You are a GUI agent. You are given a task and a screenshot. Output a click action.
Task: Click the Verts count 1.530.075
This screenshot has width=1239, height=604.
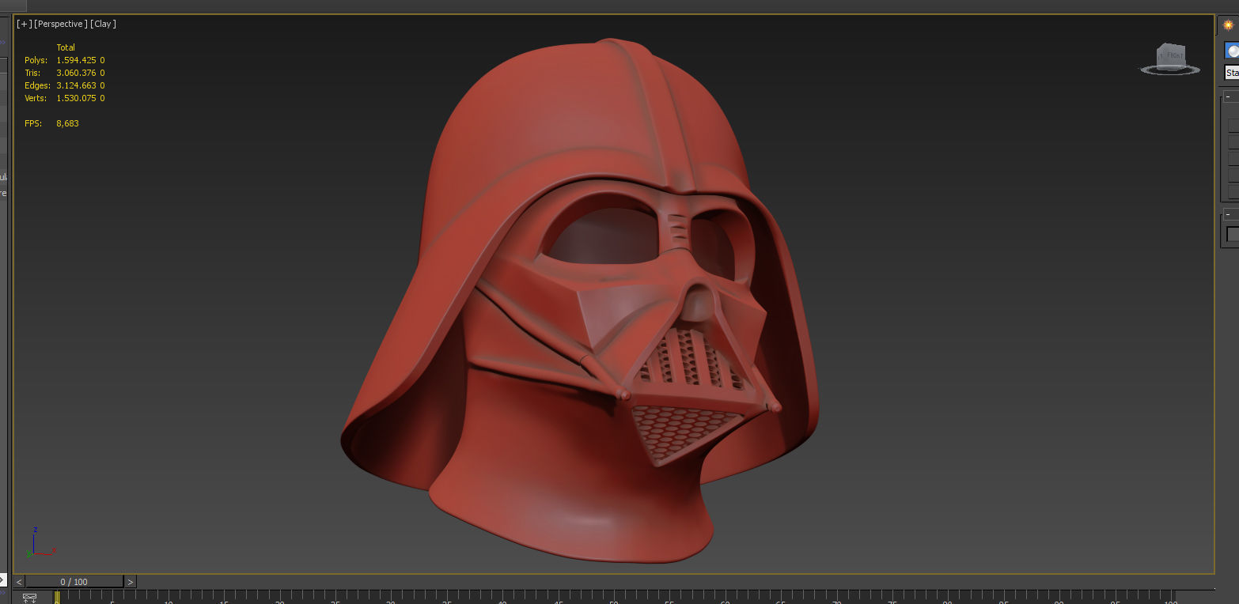pos(78,98)
